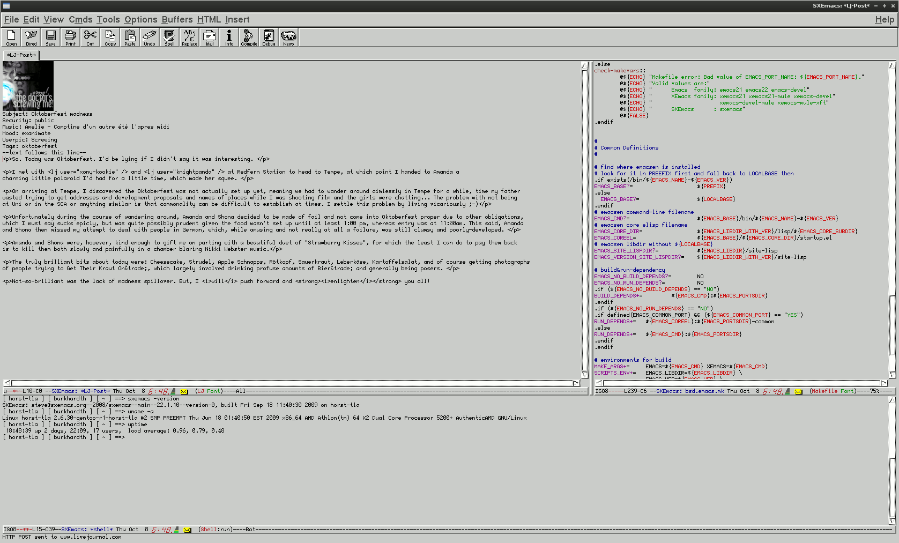This screenshot has width=899, height=543.
Task: Click bsd.emacs.mk buffer name in modeline
Action: click(x=704, y=391)
